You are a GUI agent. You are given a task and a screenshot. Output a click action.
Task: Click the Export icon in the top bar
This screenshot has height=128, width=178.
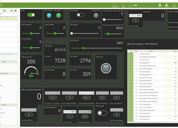(166, 5)
